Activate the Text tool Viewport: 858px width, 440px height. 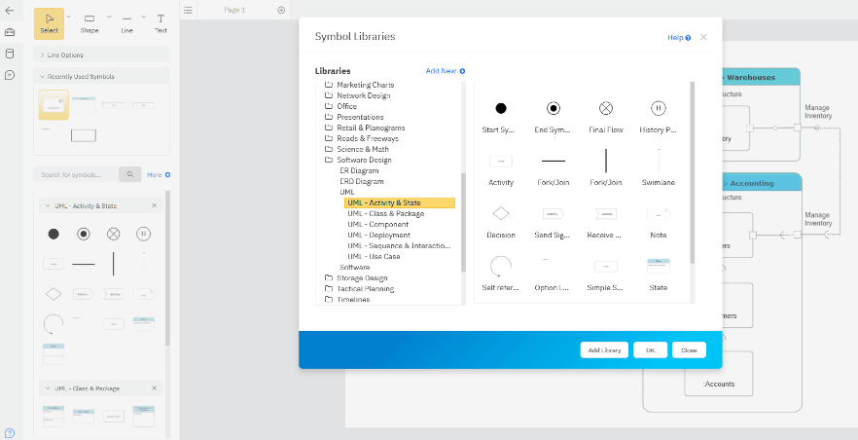pos(161,24)
